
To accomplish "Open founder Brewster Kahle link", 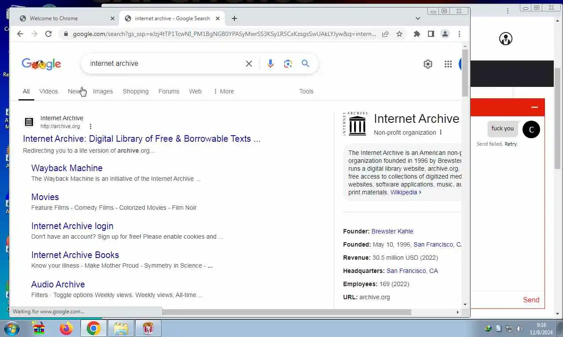I will tap(392, 231).
